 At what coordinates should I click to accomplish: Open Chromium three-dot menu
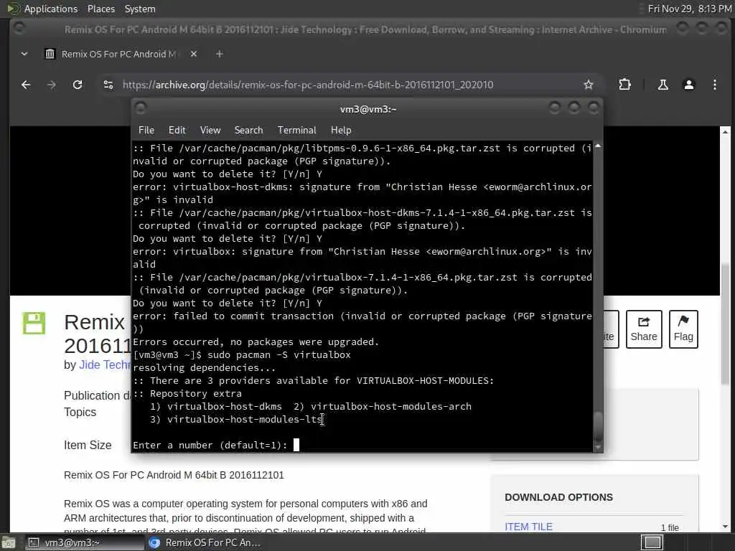pos(714,85)
